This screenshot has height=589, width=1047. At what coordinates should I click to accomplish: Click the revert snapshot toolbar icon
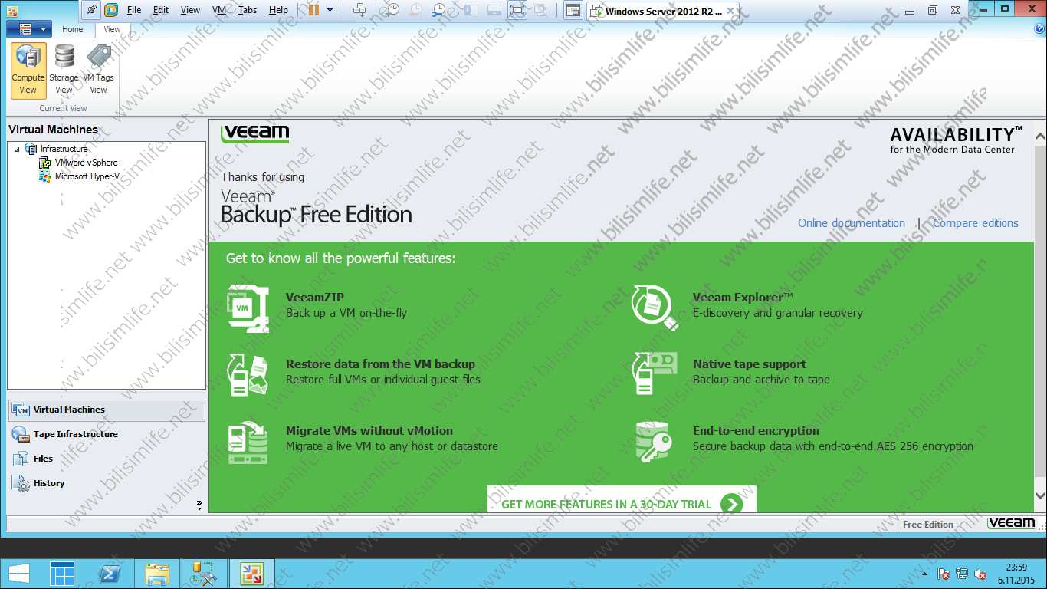415,10
